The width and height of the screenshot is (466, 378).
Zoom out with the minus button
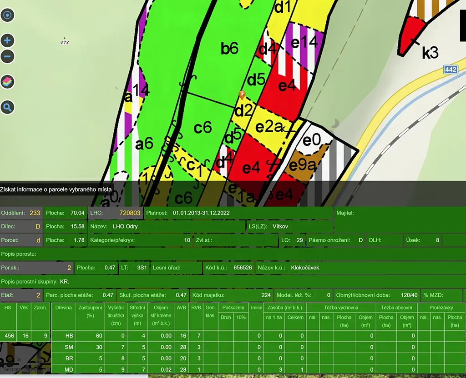[7, 57]
